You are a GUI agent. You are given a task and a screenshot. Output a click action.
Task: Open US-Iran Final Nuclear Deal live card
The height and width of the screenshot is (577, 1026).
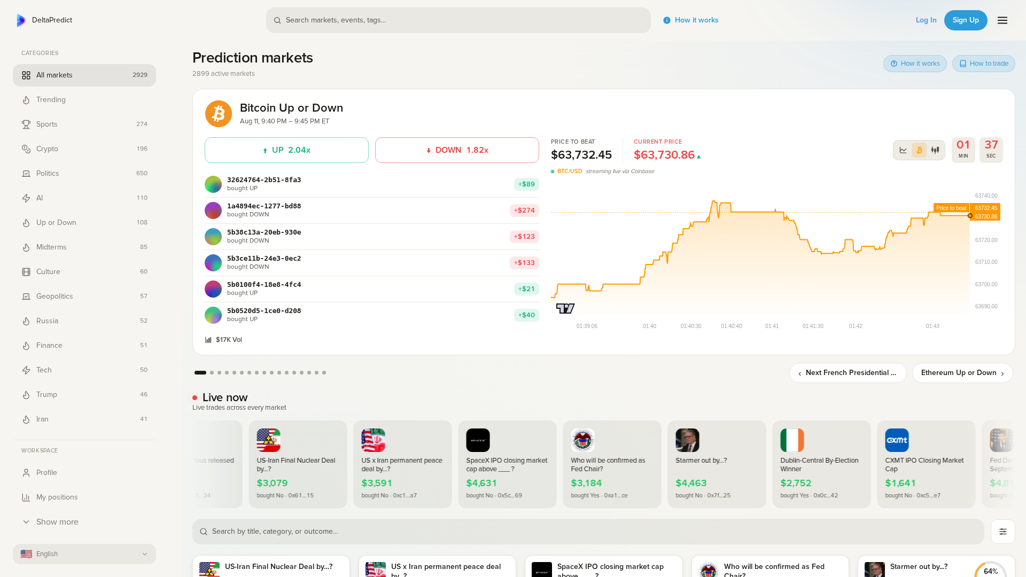pyautogui.click(x=298, y=464)
